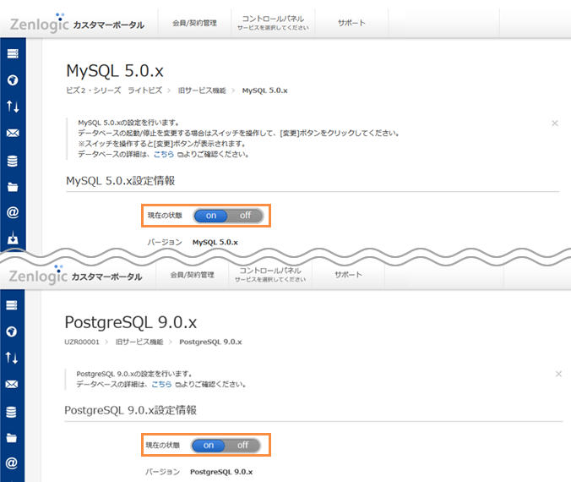This screenshot has width=571, height=482.
Task: Open コントロールパネル menu in upper header
Action: pos(273,23)
